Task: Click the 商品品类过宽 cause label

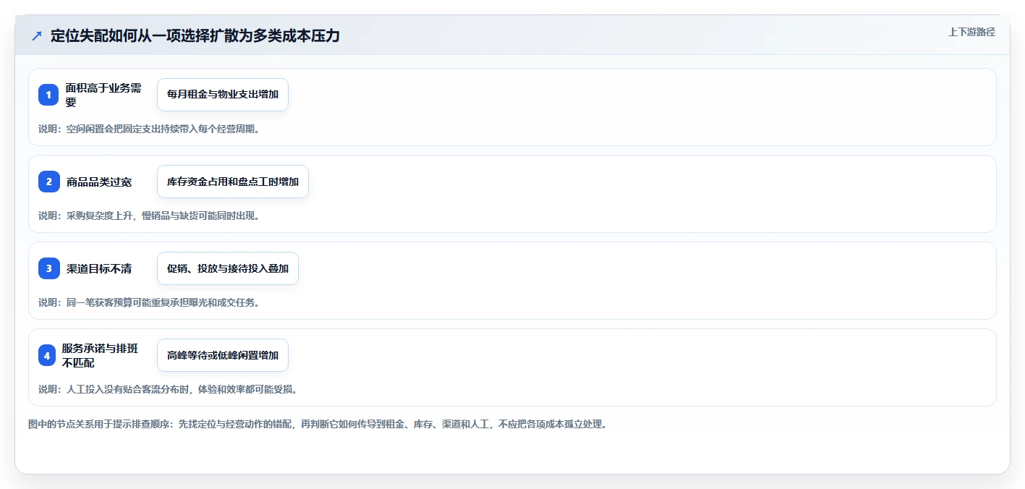Action: click(x=99, y=182)
